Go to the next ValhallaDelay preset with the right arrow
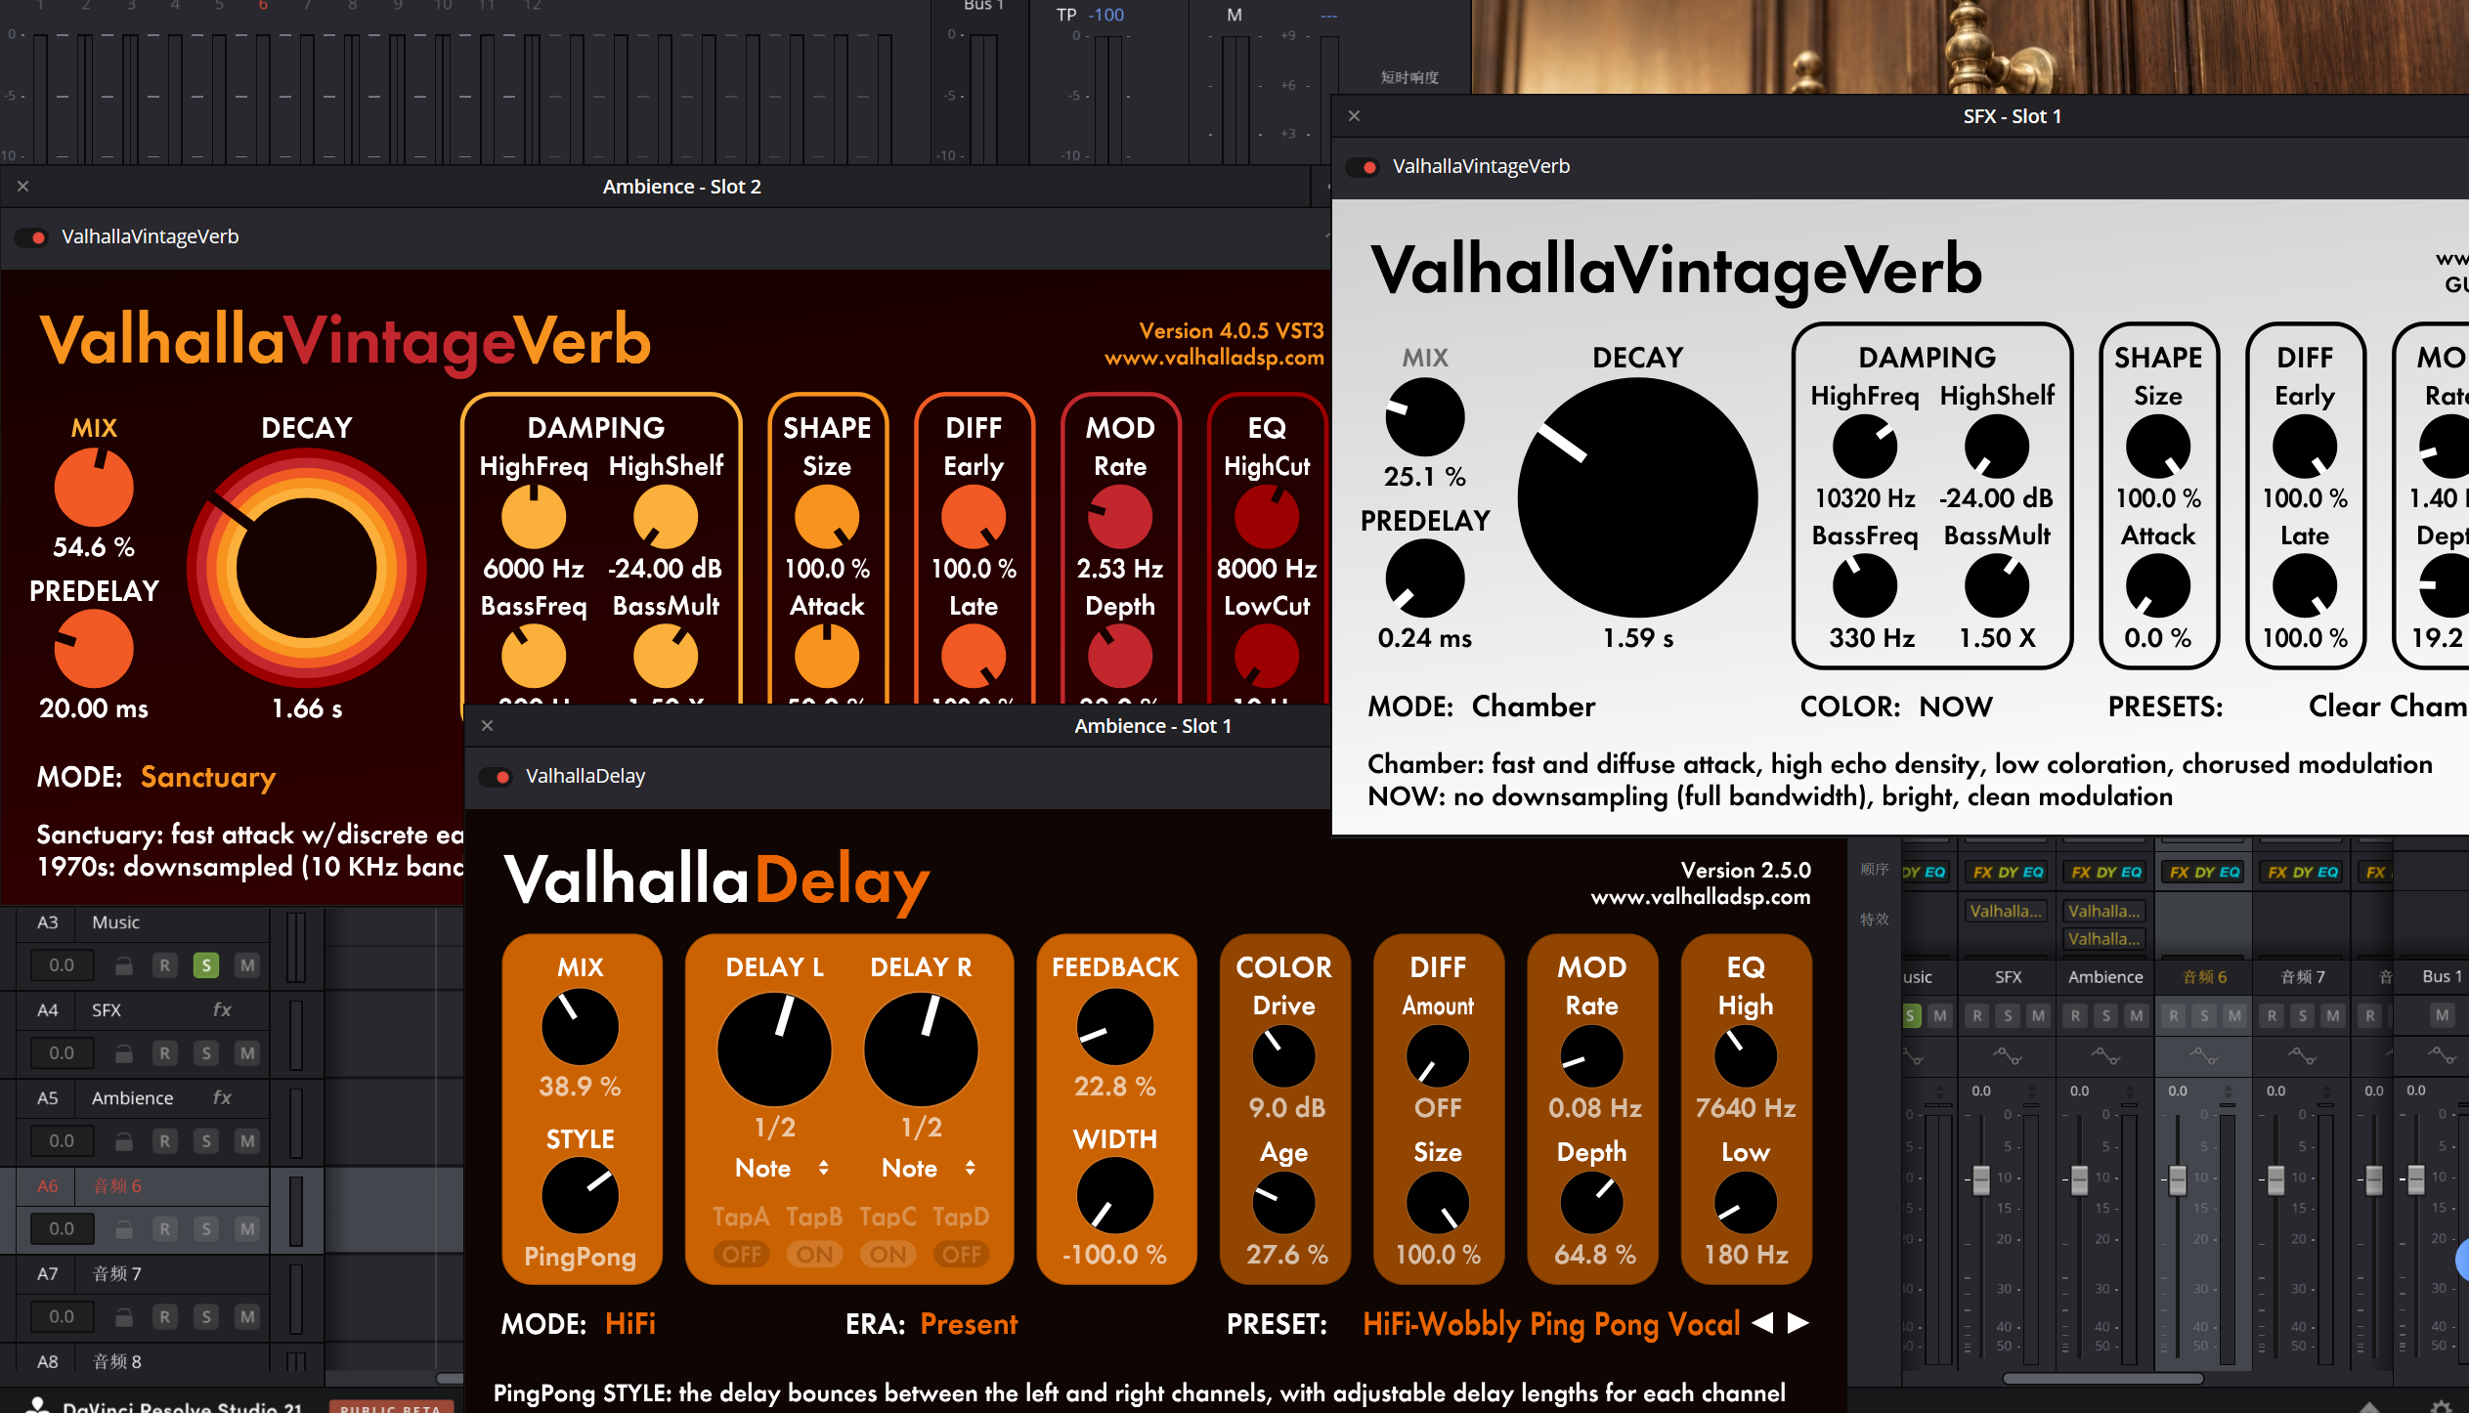Screen dimensions: 2469x1413 1798,1323
